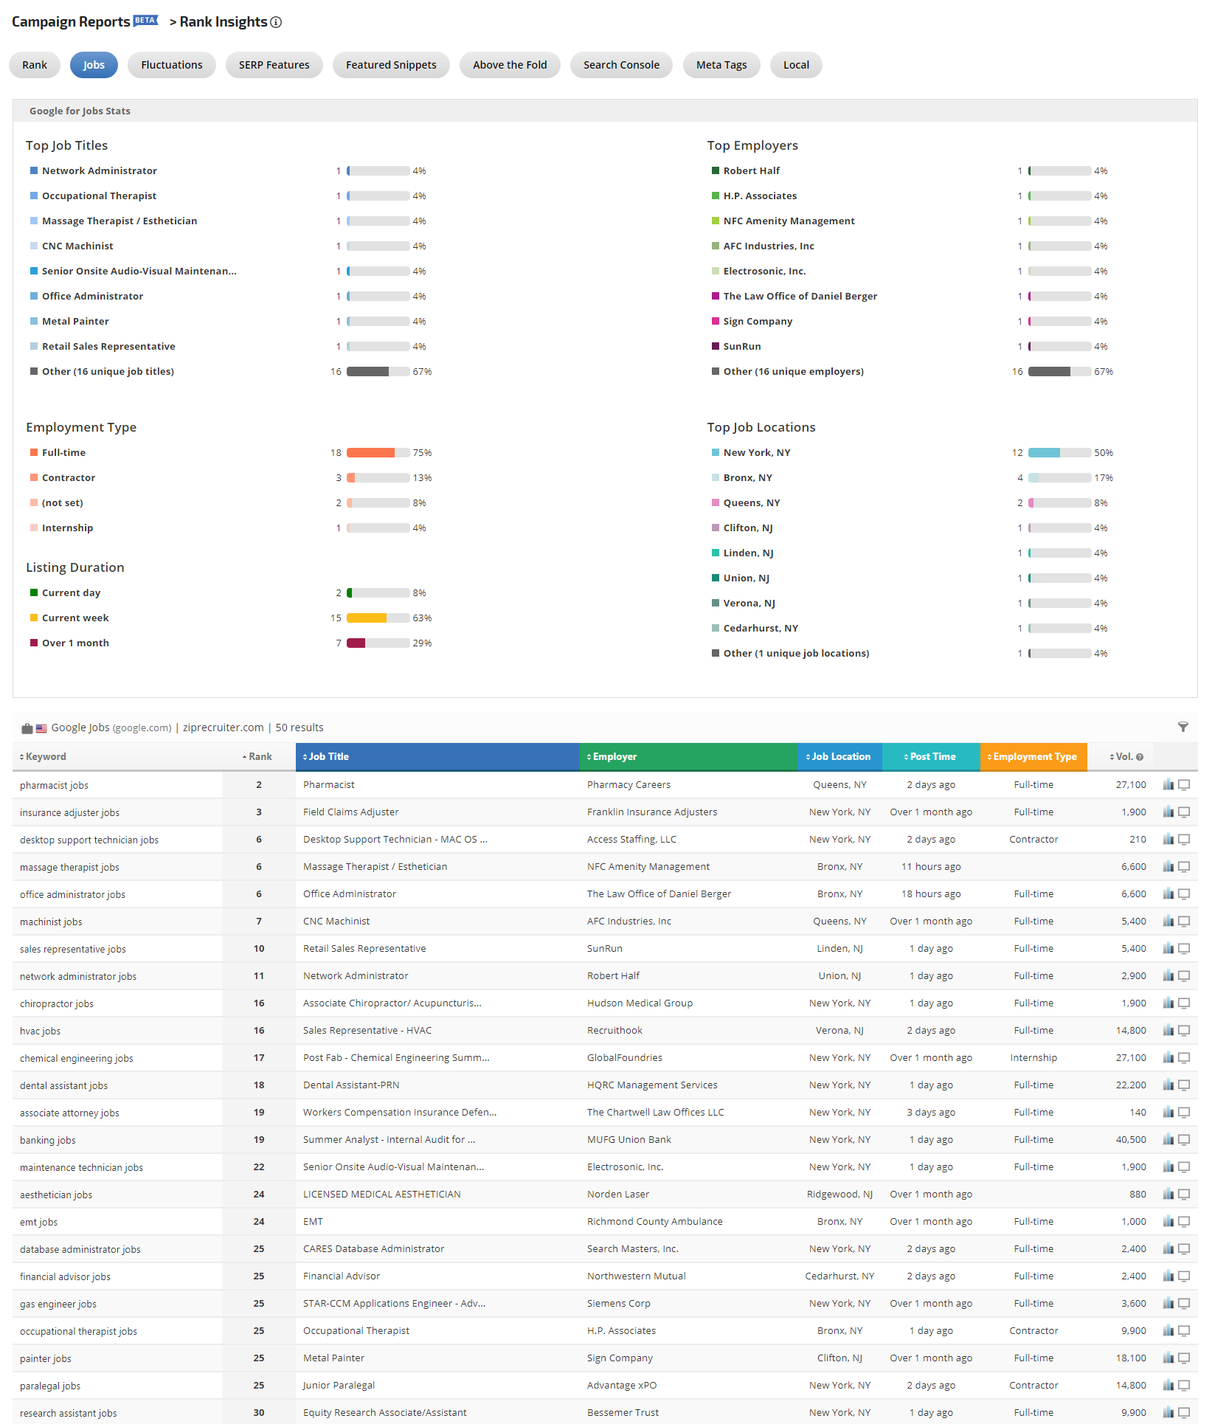The width and height of the screenshot is (1212, 1424).
Task: Click the employer 'Siemens Corp'
Action: pos(619,1303)
